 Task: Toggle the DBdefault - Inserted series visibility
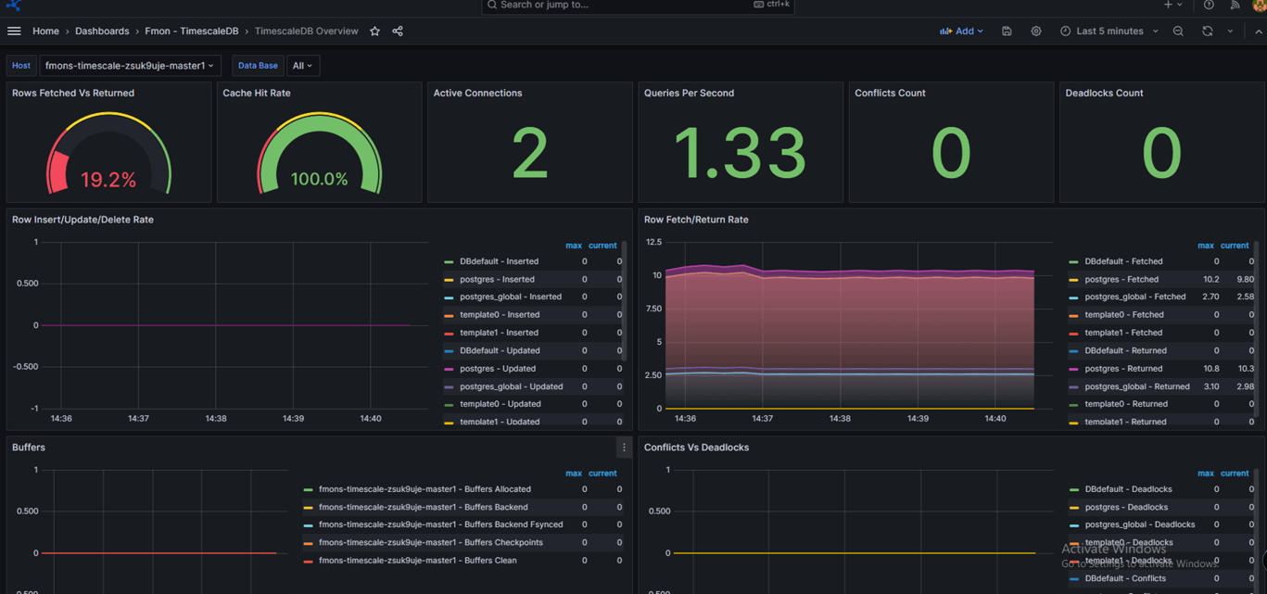[x=499, y=261]
